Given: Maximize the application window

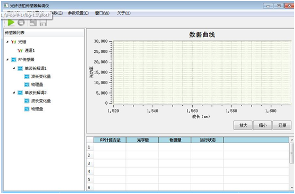Looking at the screenshot, I should [x=279, y=6].
